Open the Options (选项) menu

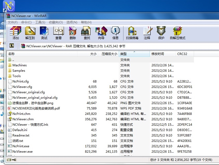tap(72, 22)
